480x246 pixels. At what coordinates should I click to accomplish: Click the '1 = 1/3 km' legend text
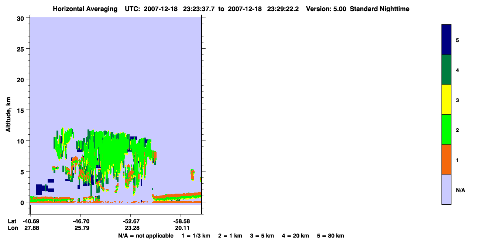click(x=195, y=236)
